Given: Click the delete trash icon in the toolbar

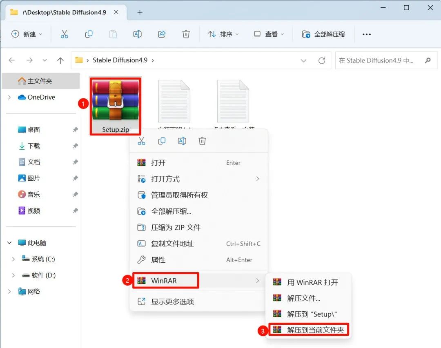Looking at the screenshot, I should (186, 34).
